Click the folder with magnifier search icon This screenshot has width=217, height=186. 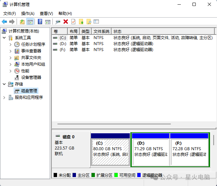[x=89, y=22]
